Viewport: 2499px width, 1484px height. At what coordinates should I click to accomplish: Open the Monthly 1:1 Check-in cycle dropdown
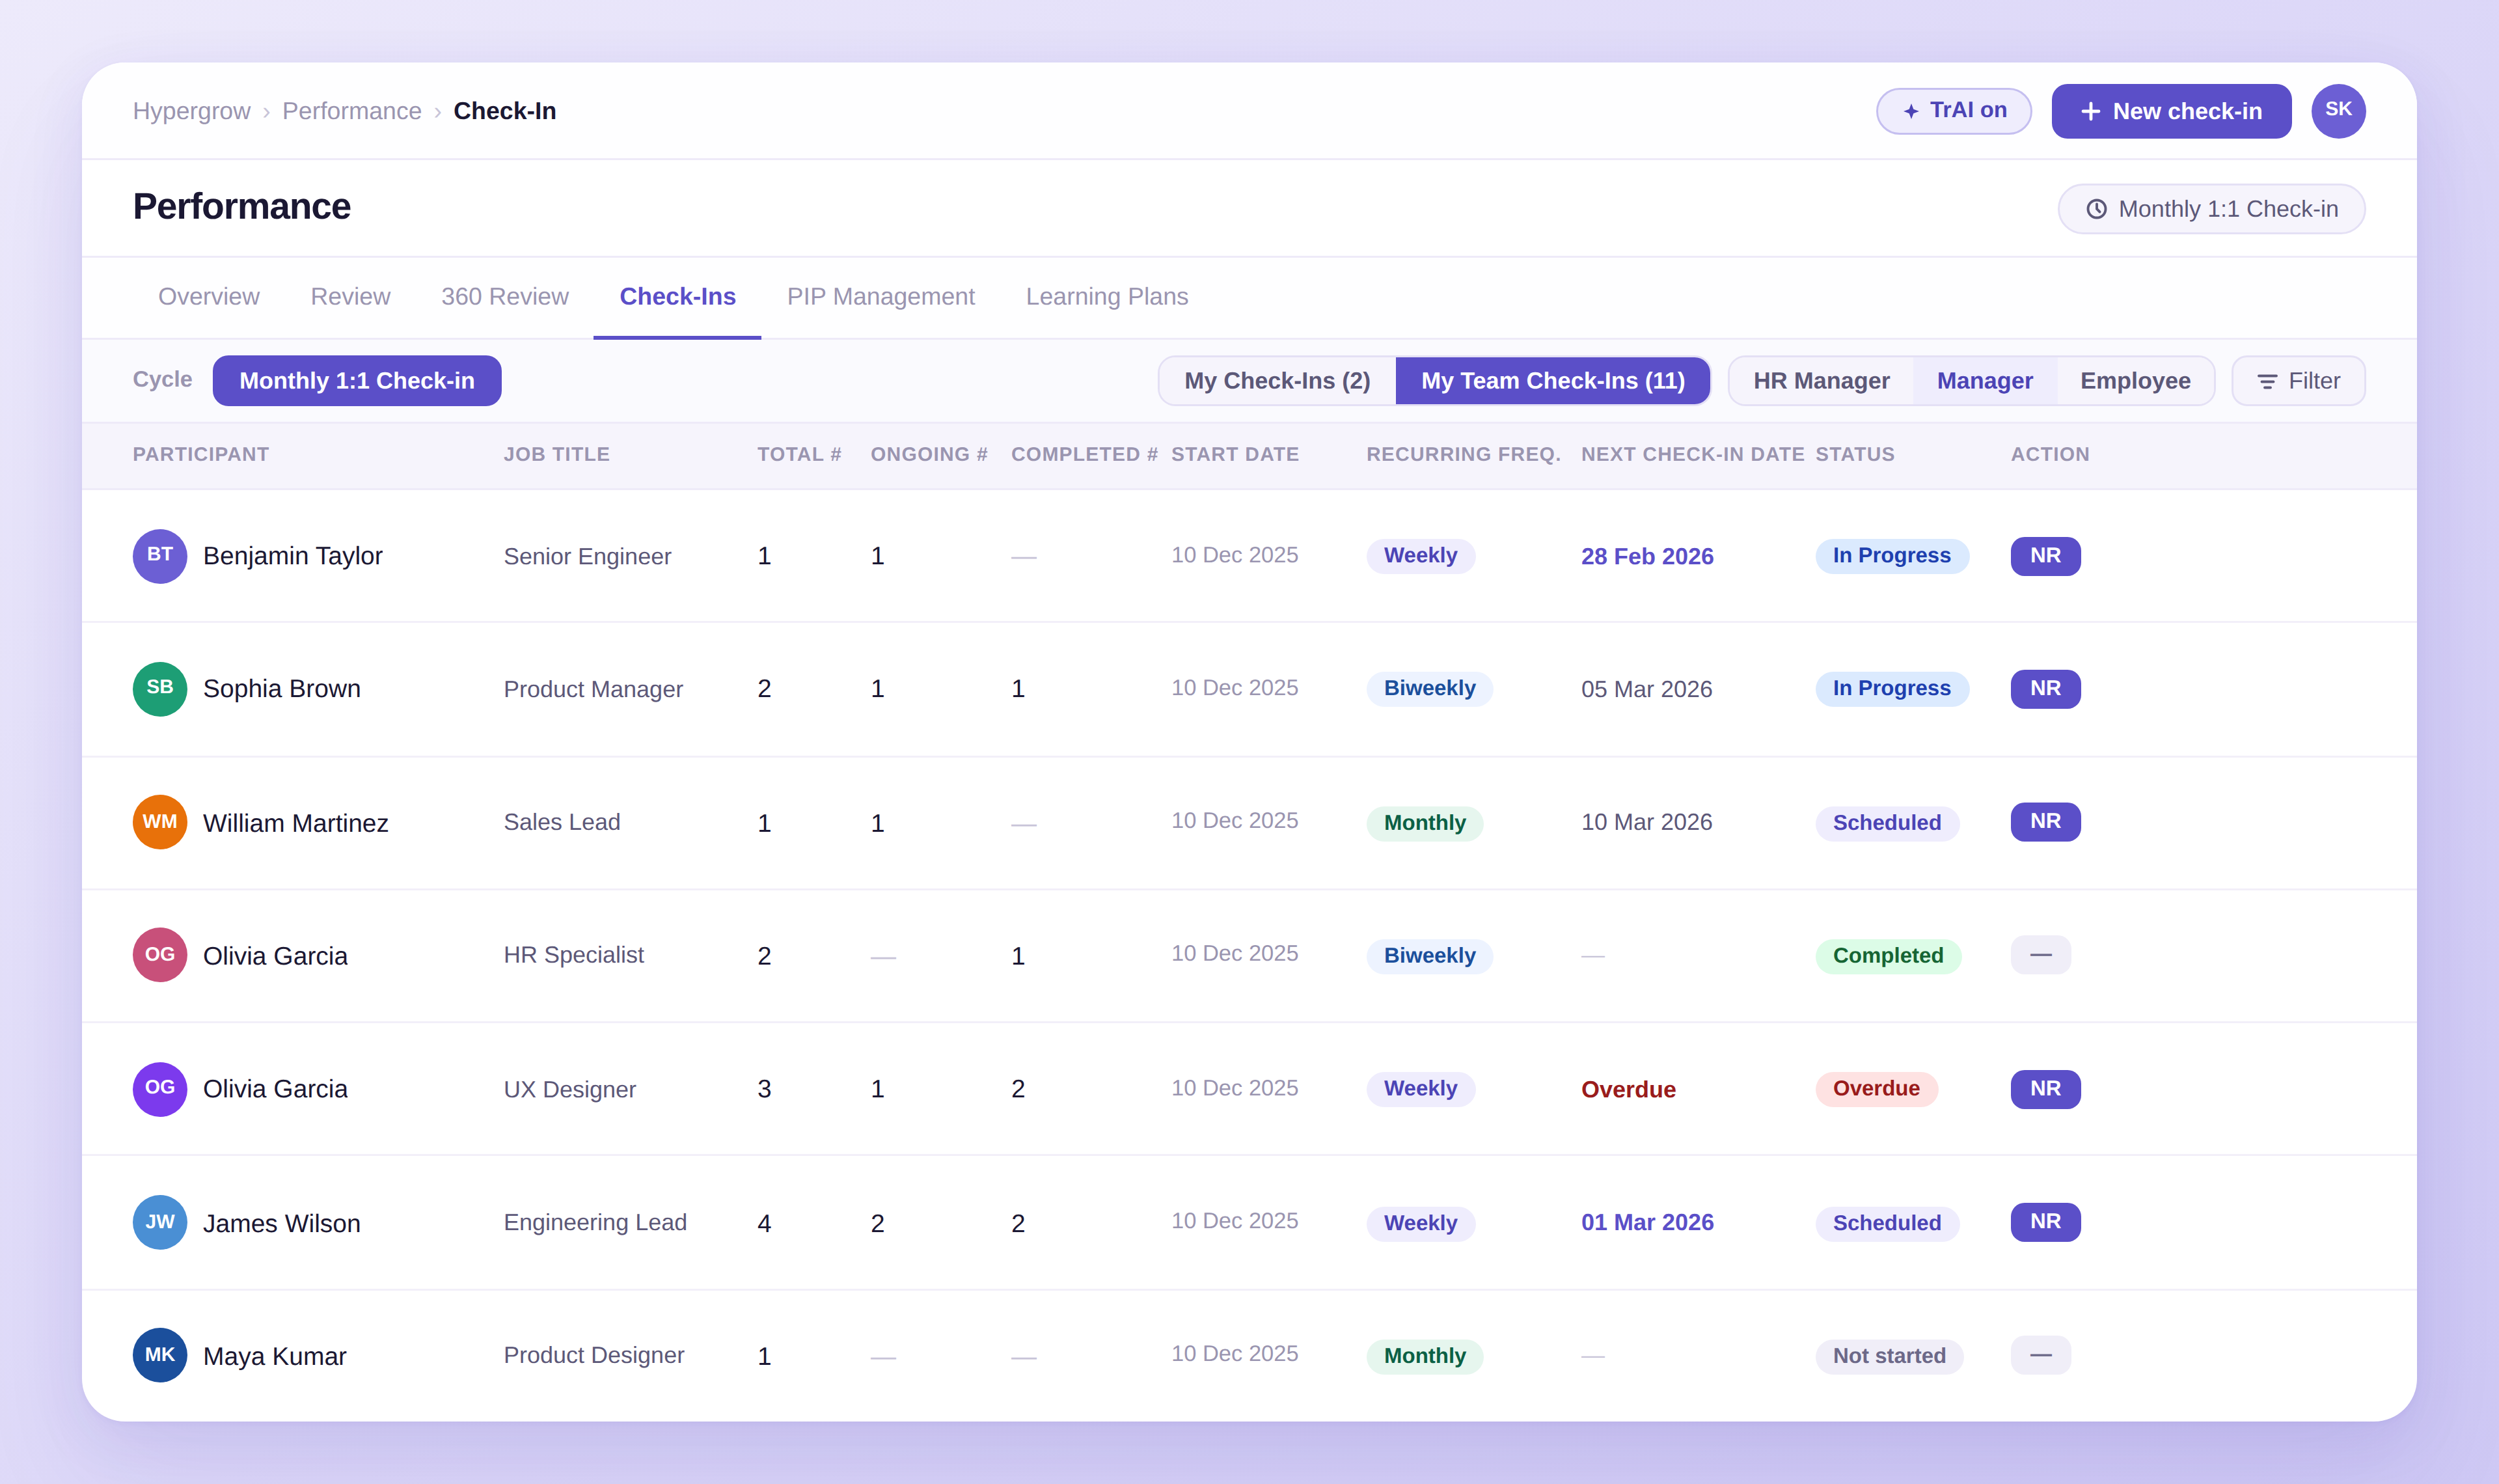357,381
